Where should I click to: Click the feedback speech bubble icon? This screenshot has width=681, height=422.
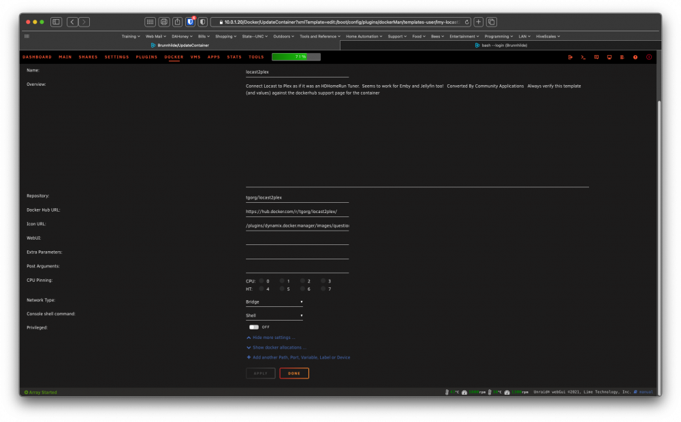[597, 57]
